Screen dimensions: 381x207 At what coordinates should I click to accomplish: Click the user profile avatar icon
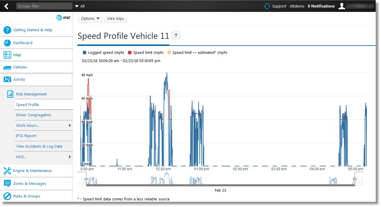pos(342,6)
